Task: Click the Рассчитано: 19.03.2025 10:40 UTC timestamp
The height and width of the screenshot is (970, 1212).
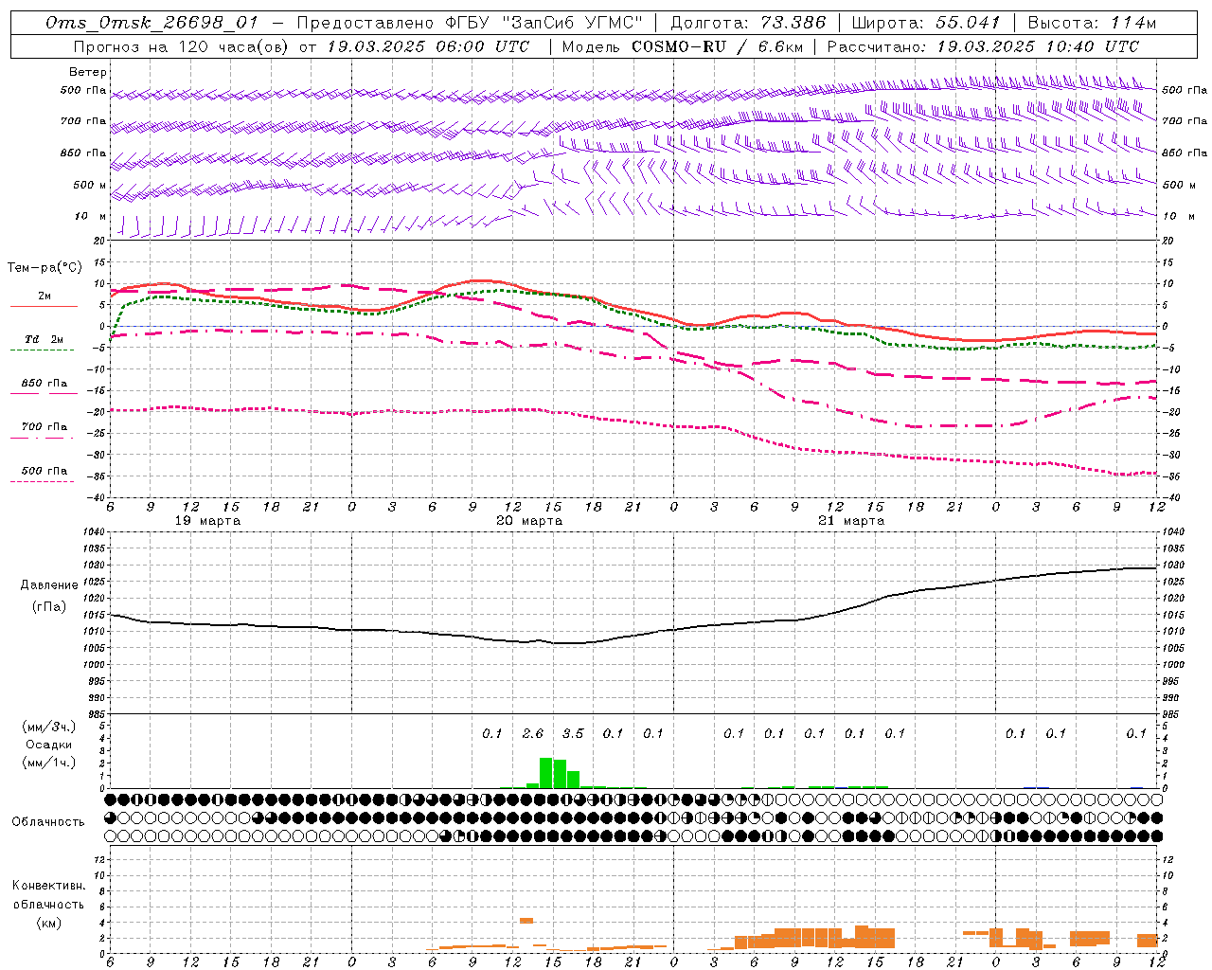Action: click(x=983, y=46)
